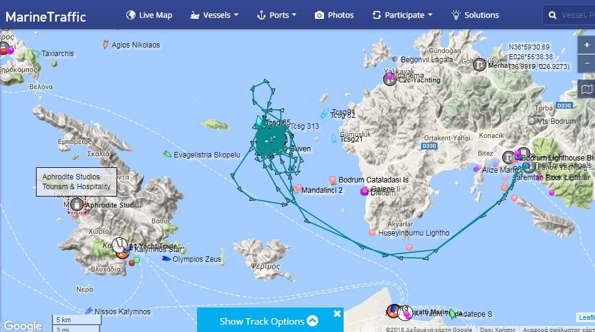Select the Nissos Kalymnos vessel icon
The width and height of the screenshot is (595, 332).
(x=89, y=311)
